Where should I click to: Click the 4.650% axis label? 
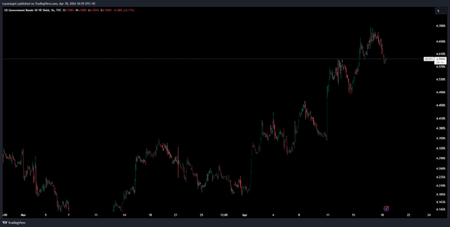440,42
